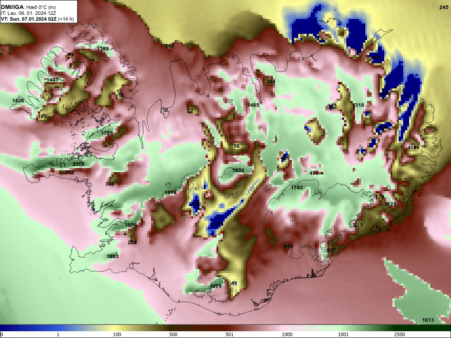This screenshot has height=338, width=451.
Task: Click the map value 22
Action: [190, 111]
